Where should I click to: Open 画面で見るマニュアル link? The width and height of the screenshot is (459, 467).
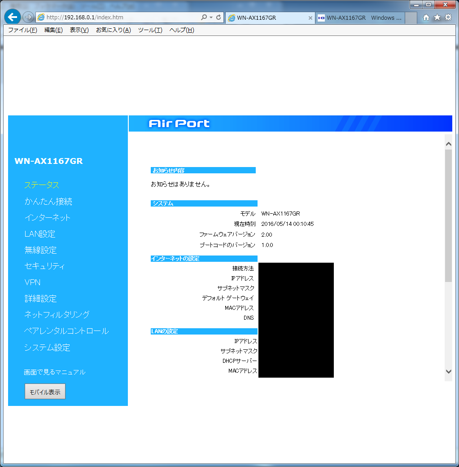[x=54, y=372]
